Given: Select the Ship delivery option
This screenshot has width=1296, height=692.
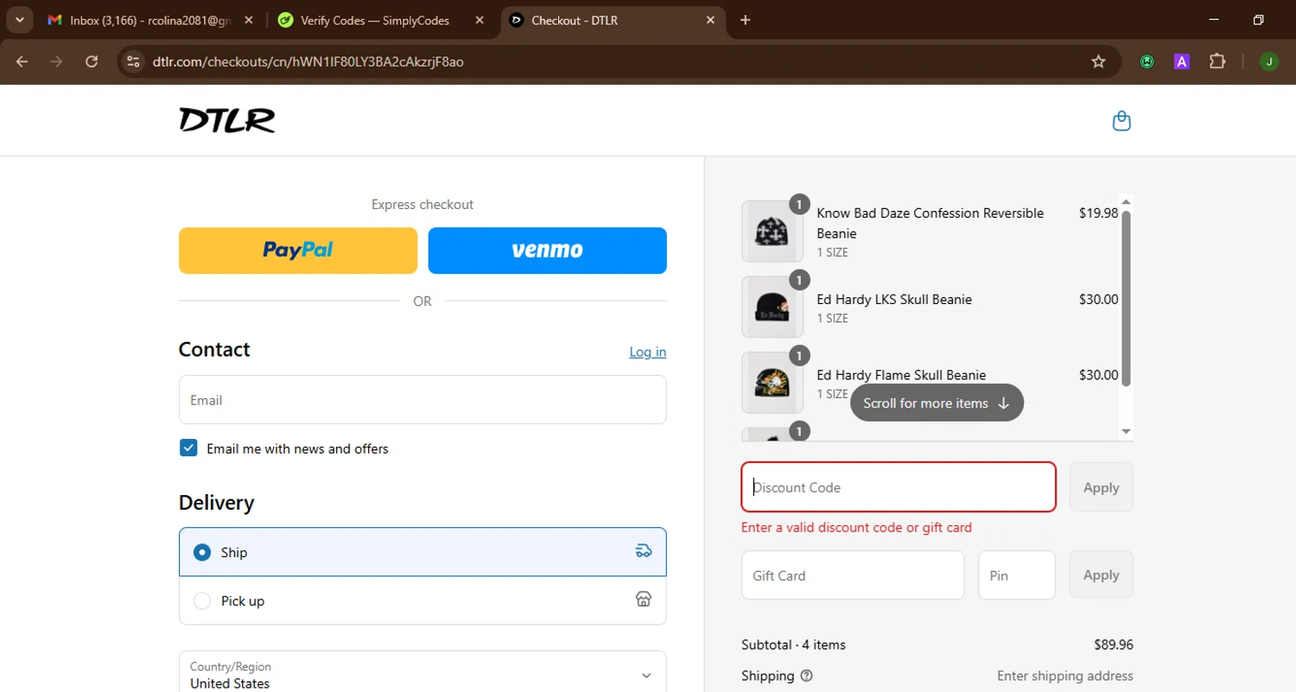Looking at the screenshot, I should 422,552.
